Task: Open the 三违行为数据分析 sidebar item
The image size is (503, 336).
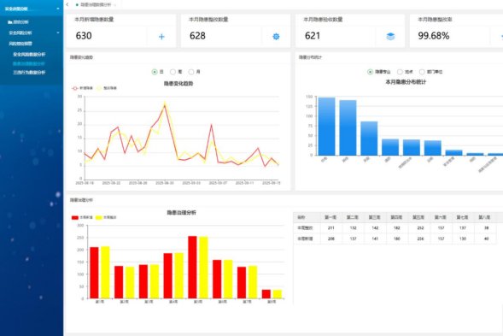Action: pos(29,73)
